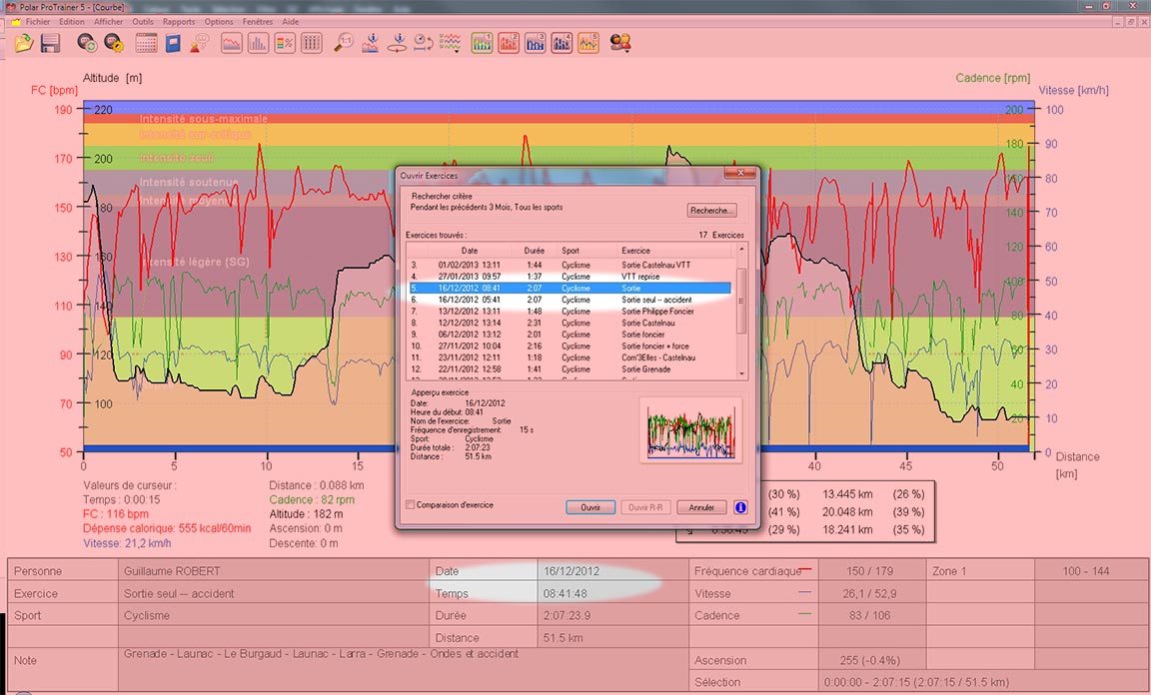Select the highlighted 16/12/2012 08:41 Sortie row

point(571,289)
